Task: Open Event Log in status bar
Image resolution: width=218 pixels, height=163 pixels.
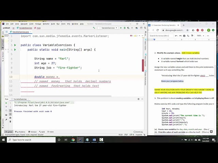Action: (138, 132)
